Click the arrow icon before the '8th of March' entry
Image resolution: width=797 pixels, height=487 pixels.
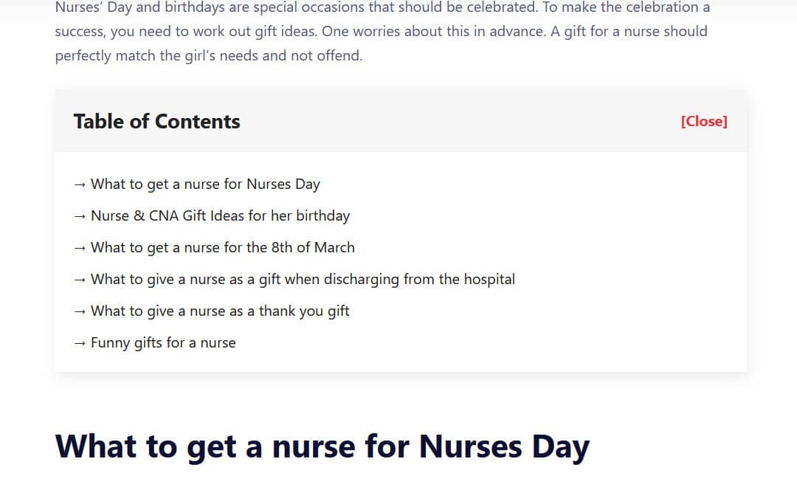80,248
